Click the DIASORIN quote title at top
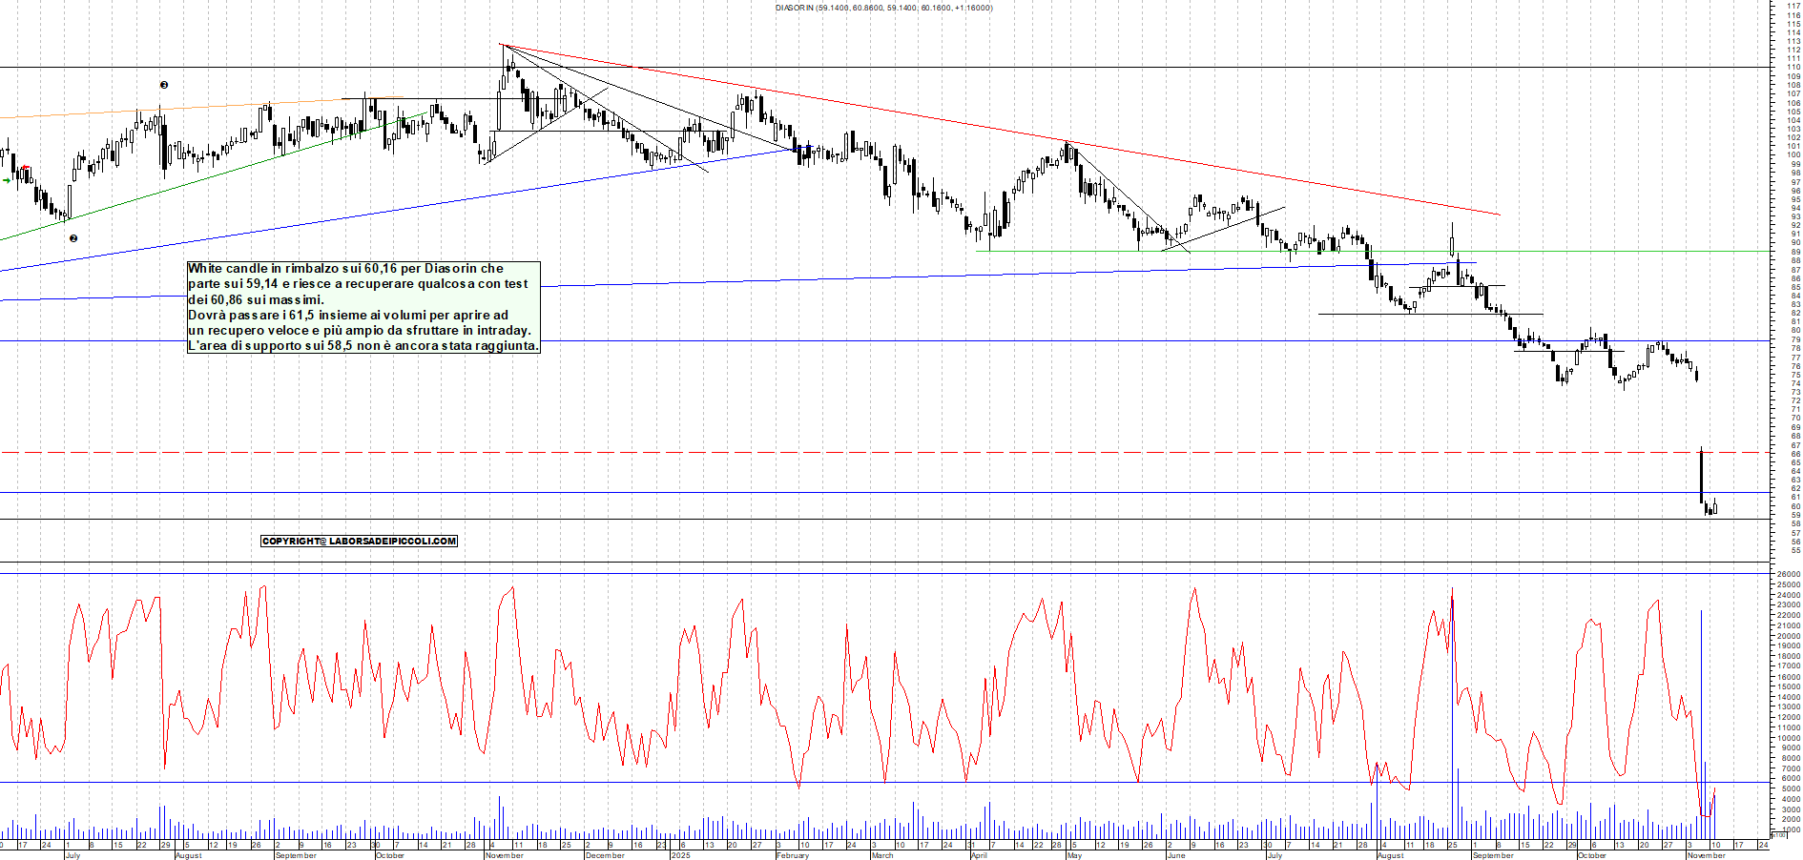The image size is (1803, 860). [x=882, y=8]
